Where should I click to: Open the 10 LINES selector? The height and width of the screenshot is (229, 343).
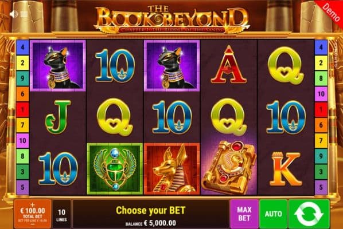61,214
